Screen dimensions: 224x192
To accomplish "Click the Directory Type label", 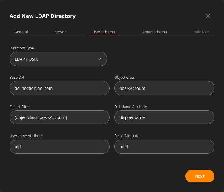I will tap(22, 48).
